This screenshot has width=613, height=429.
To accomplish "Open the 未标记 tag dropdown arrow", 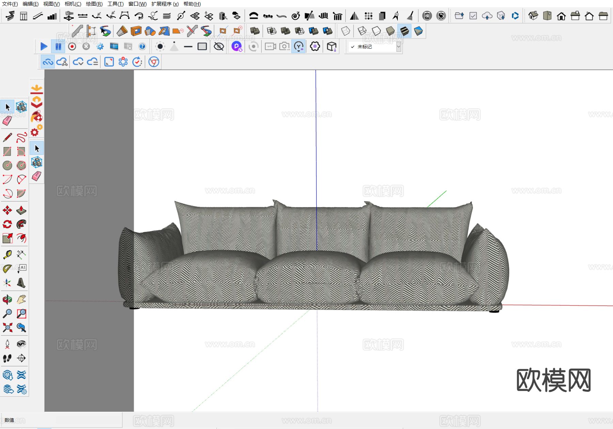I will pyautogui.click(x=398, y=47).
